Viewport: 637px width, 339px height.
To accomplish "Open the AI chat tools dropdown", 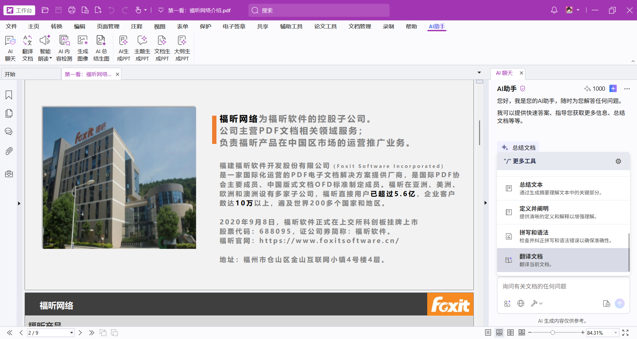I will tap(537, 303).
